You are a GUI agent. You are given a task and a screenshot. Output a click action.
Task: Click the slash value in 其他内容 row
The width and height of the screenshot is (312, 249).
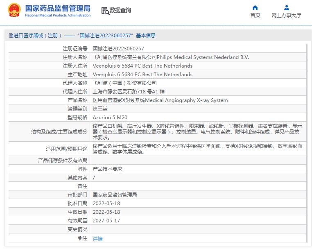(94, 178)
